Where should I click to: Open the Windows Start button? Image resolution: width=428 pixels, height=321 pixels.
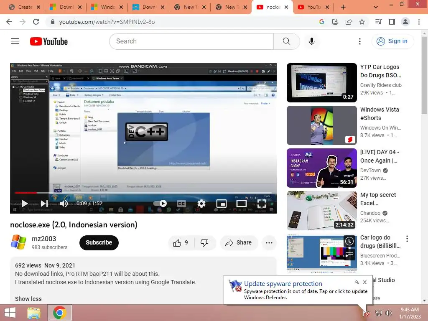pos(10,313)
